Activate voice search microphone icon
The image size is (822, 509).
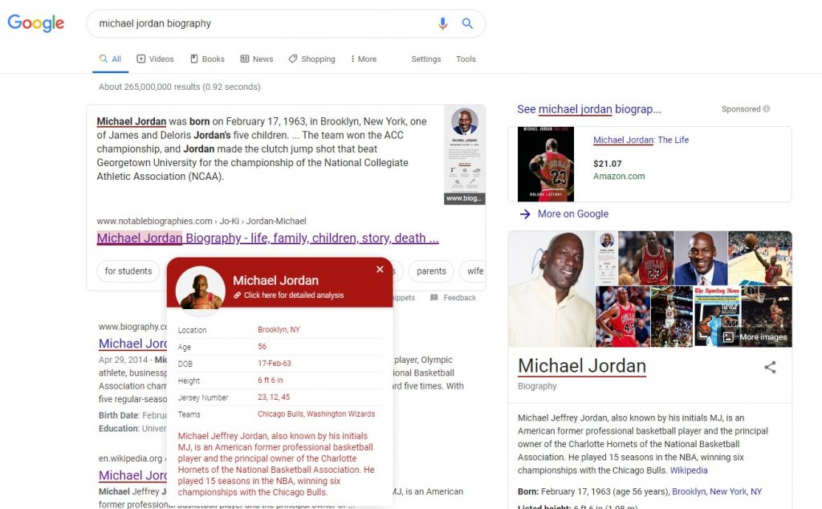click(x=442, y=23)
